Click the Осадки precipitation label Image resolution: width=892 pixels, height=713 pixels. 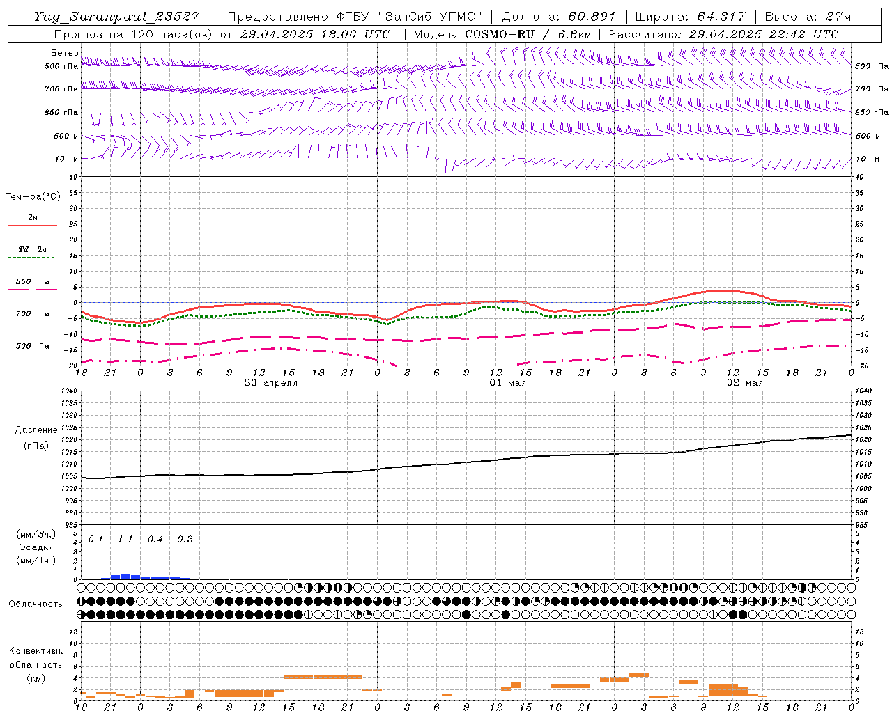[x=36, y=547]
